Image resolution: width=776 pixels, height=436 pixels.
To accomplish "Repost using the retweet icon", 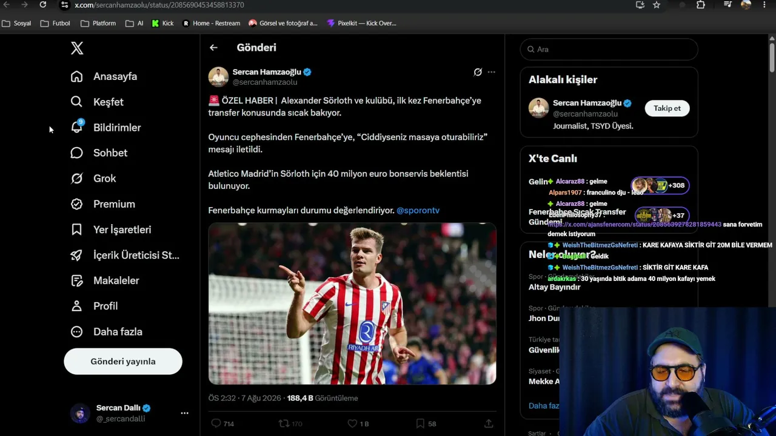I will (283, 423).
